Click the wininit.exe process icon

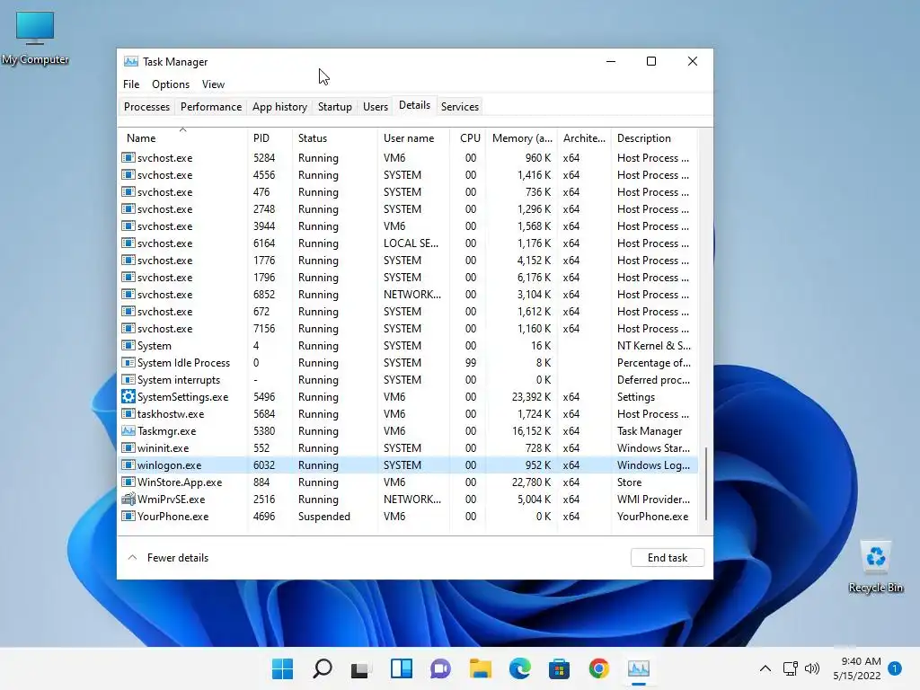click(x=128, y=447)
